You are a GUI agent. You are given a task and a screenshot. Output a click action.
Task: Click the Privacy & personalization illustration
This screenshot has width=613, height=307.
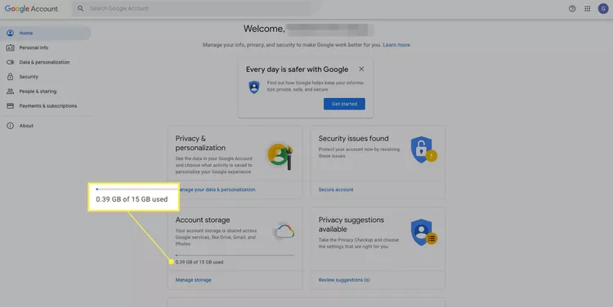click(x=280, y=156)
